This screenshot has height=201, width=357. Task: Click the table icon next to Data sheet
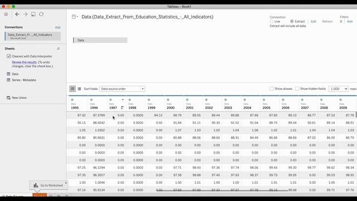(8, 74)
